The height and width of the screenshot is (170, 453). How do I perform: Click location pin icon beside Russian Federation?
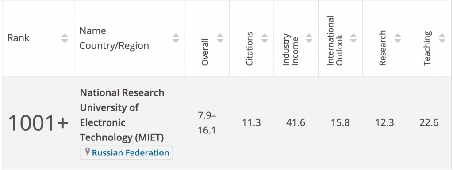88,152
